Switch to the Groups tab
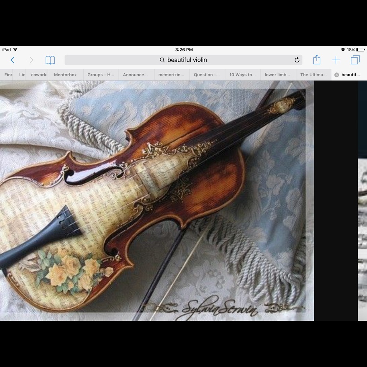Screen dimensions: 367x367 (x=101, y=75)
